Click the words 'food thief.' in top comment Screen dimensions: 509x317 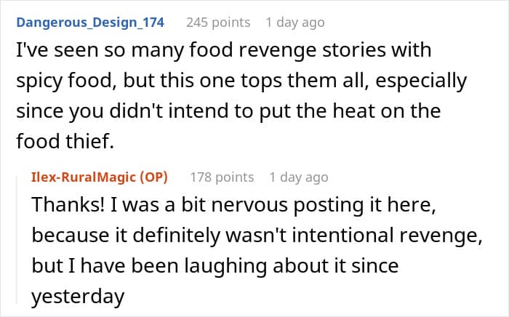pos(65,141)
